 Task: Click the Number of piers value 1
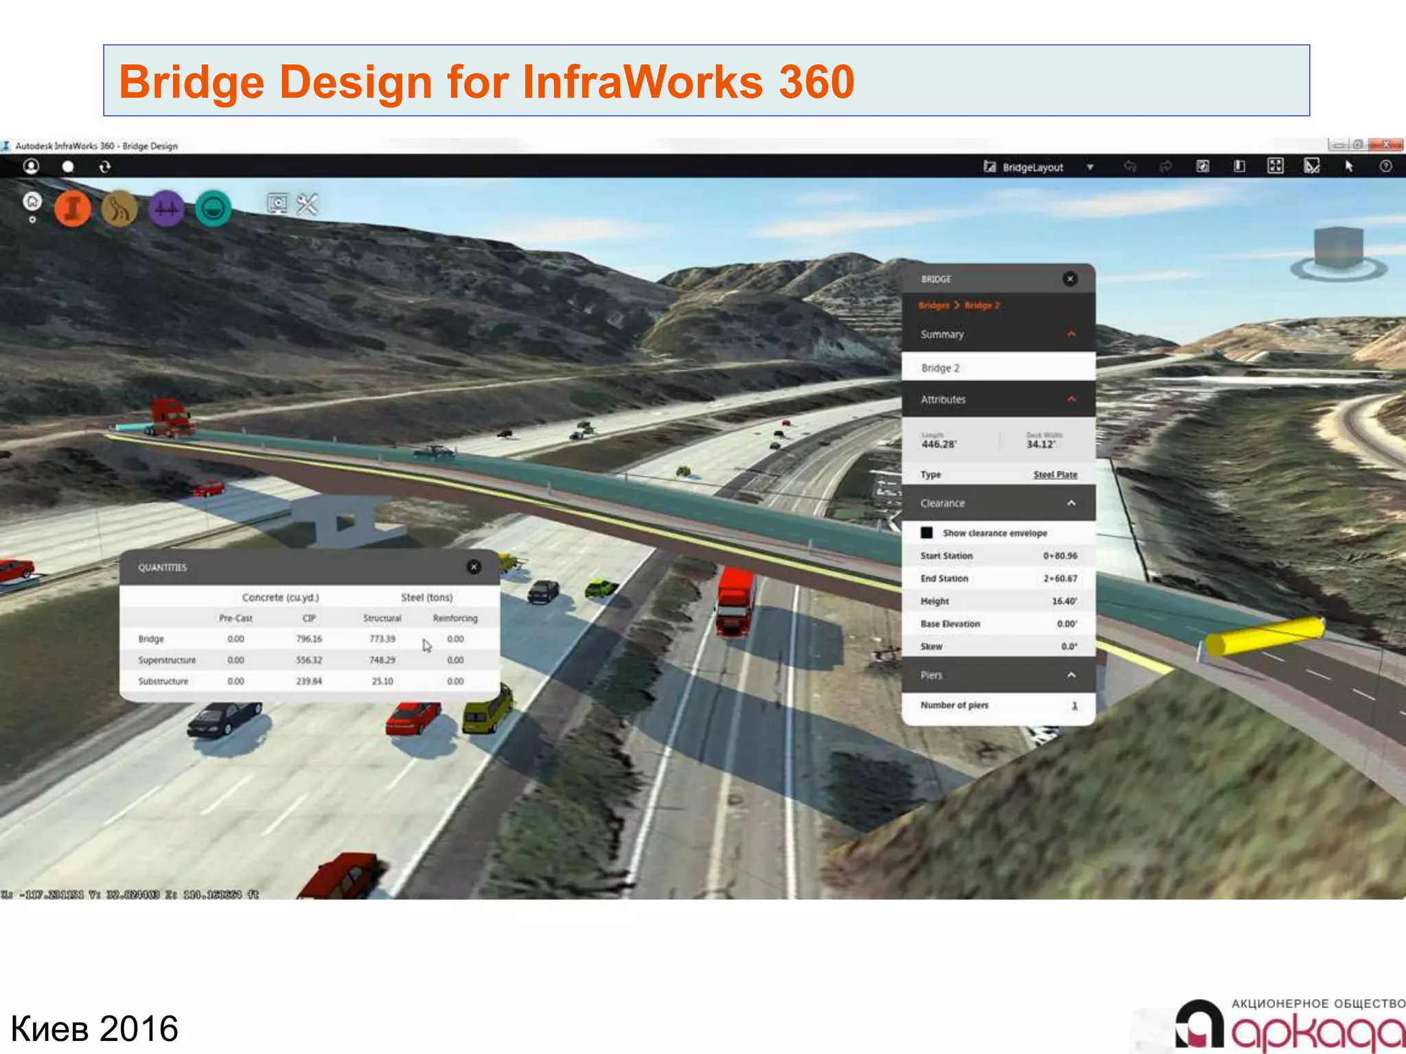click(x=1074, y=705)
